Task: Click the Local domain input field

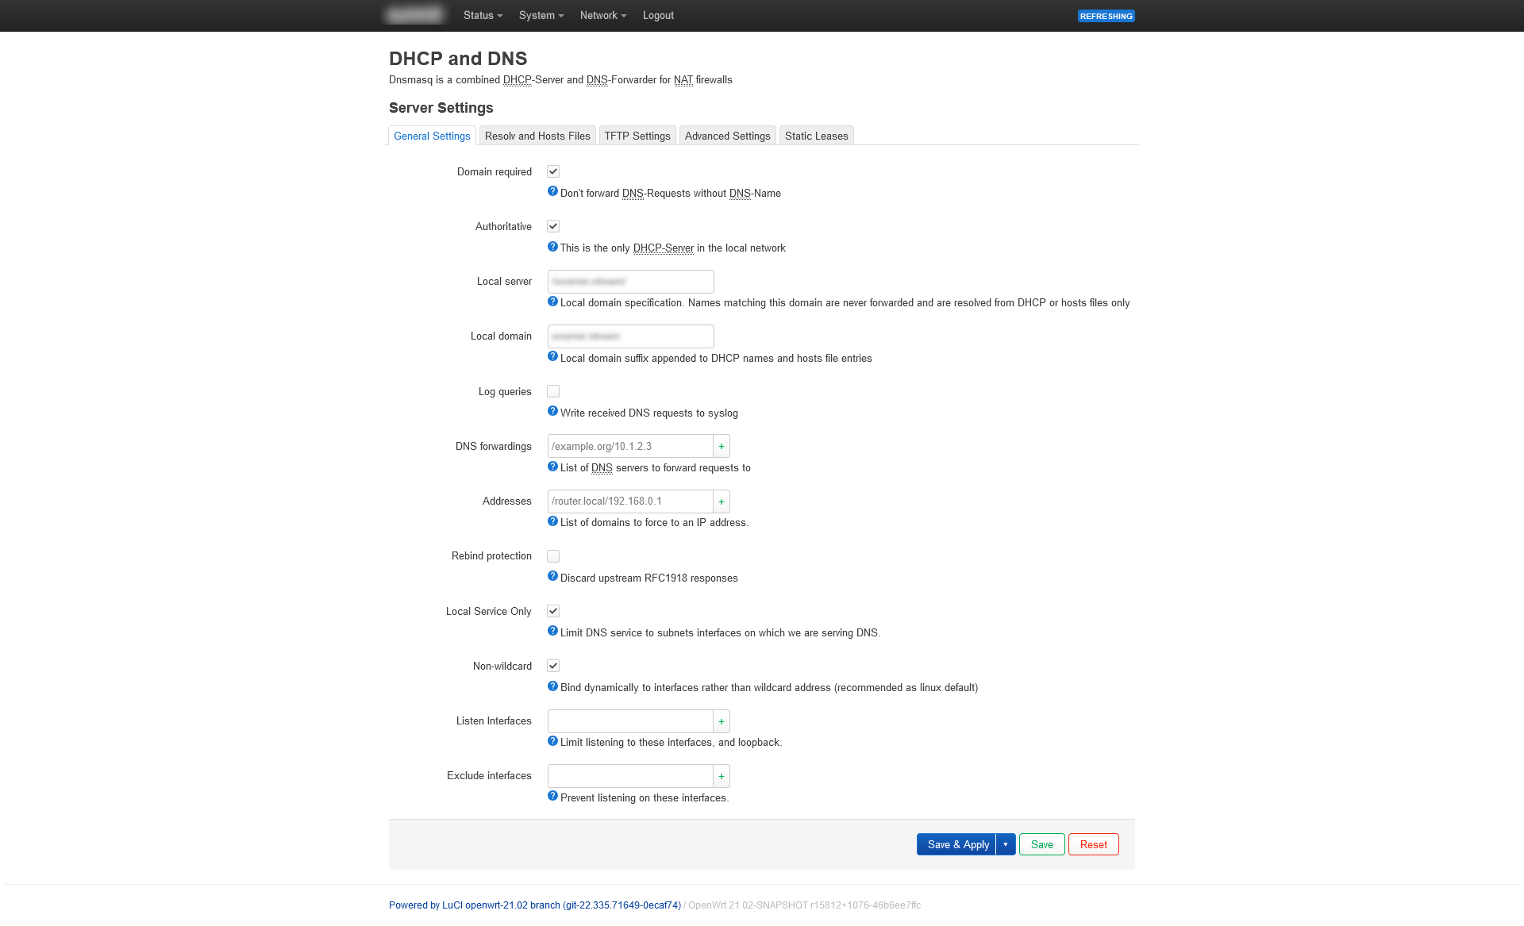Action: (630, 336)
